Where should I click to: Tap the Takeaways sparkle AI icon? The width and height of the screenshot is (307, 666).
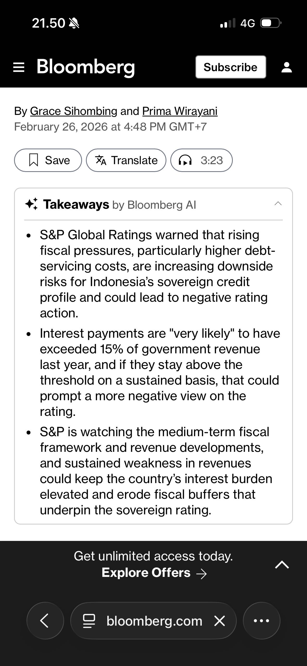coord(32,204)
